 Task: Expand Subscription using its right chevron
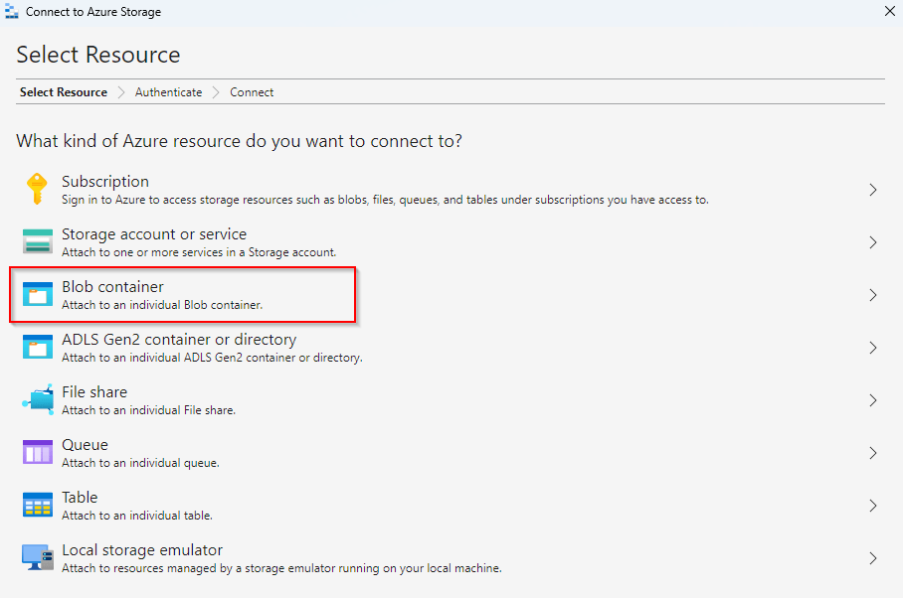872,190
